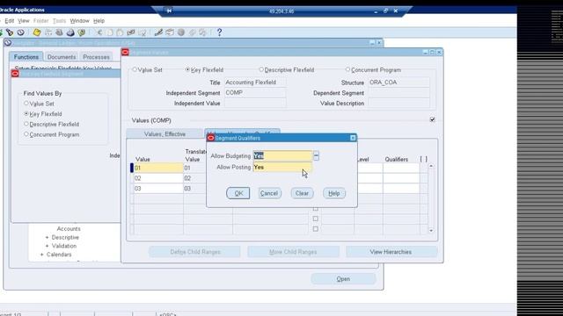Click the Show Navigator toolbar icon
The width and height of the screenshot is (563, 316).
click(21, 32)
